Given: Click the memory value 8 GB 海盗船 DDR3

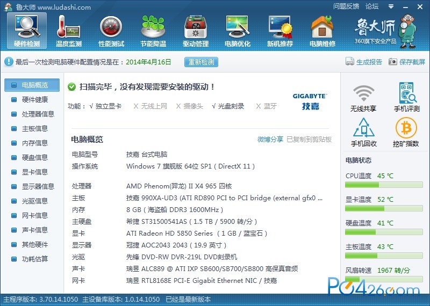Looking at the screenshot, I should 175,210.
